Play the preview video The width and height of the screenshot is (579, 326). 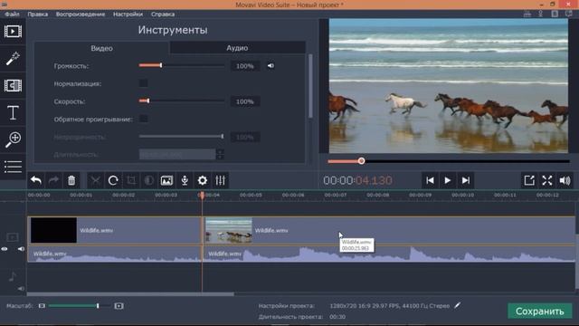coord(448,180)
